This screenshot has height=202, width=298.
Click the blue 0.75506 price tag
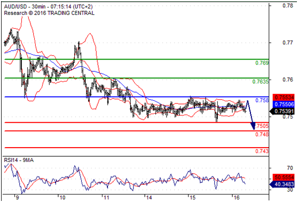tap(284, 104)
